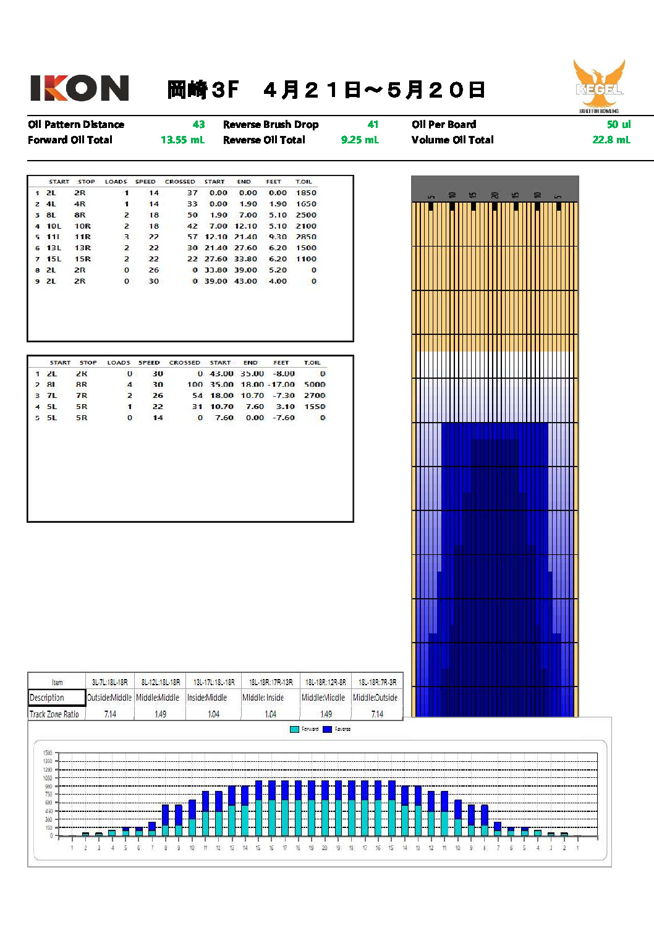The height and width of the screenshot is (925, 654).
Task: Click the T.OIL header in forward table
Action: pos(304,182)
